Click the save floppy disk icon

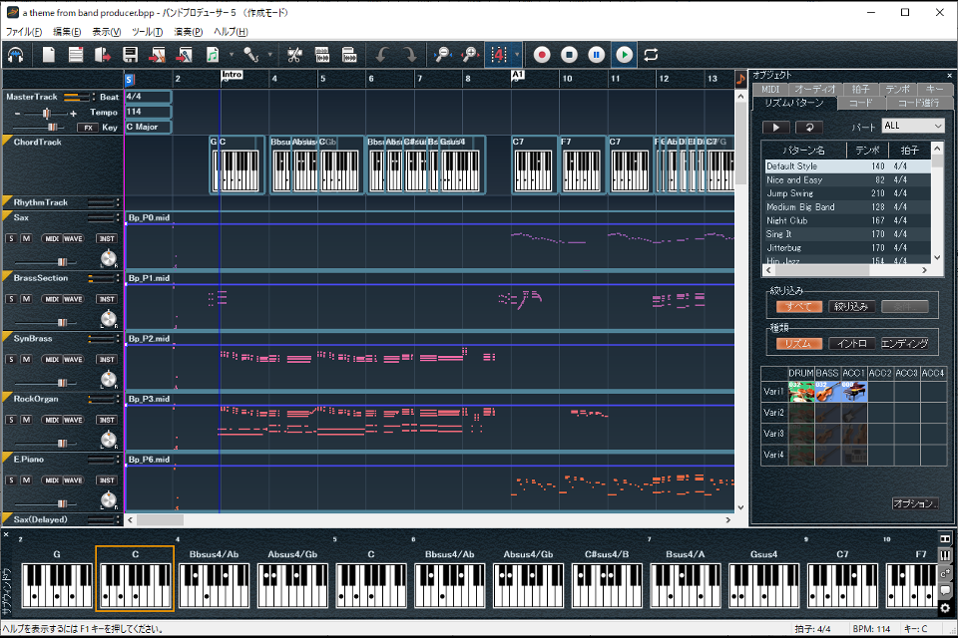click(x=130, y=54)
